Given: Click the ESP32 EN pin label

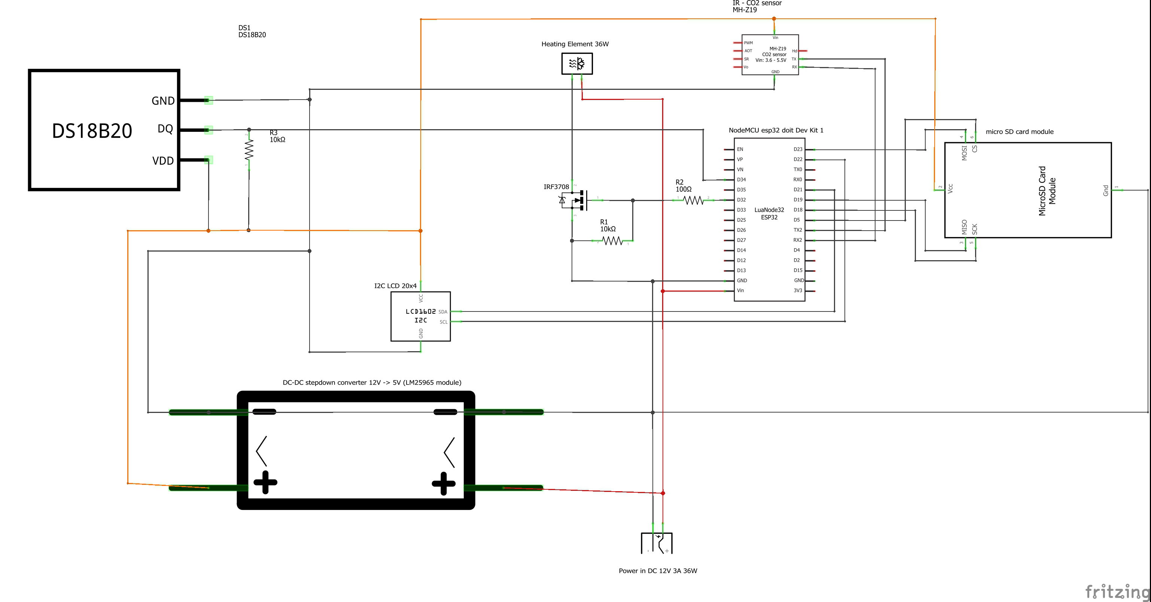Looking at the screenshot, I should point(740,149).
